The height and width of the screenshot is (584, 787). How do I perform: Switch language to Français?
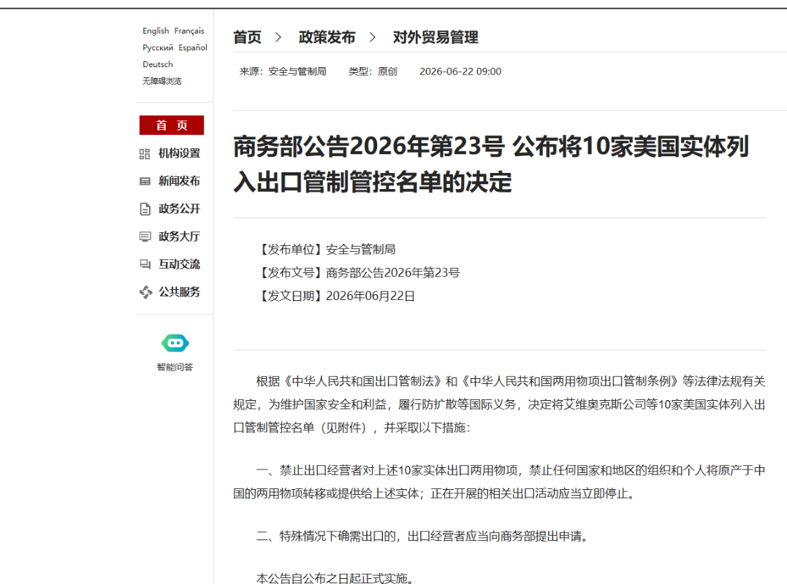coord(189,31)
